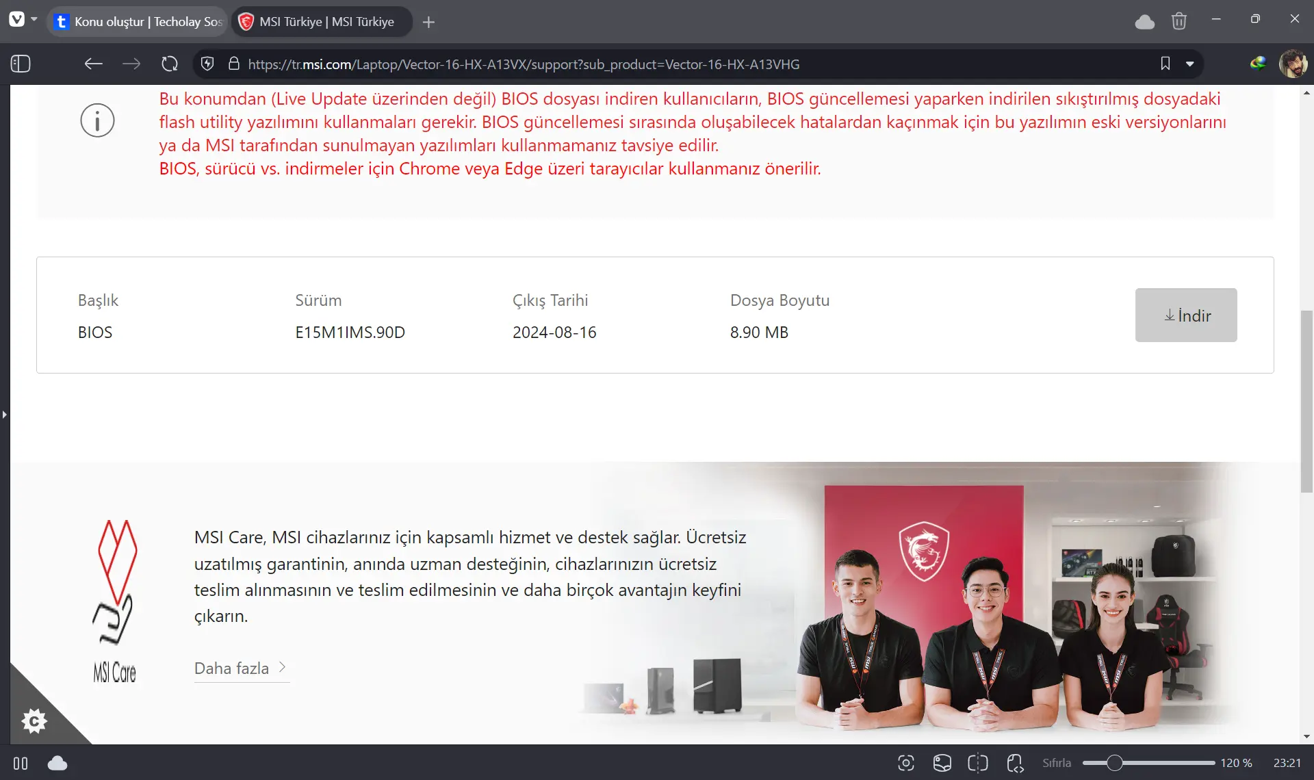
Task: Expand the Vivaldi menu dropdown arrow
Action: tap(34, 19)
